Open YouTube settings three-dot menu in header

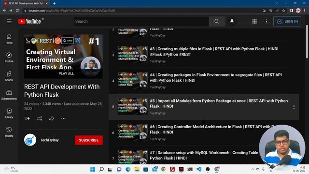pyautogui.click(x=267, y=21)
